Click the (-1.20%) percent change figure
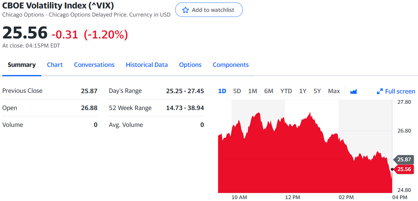Image resolution: width=418 pixels, height=201 pixels. [x=106, y=34]
